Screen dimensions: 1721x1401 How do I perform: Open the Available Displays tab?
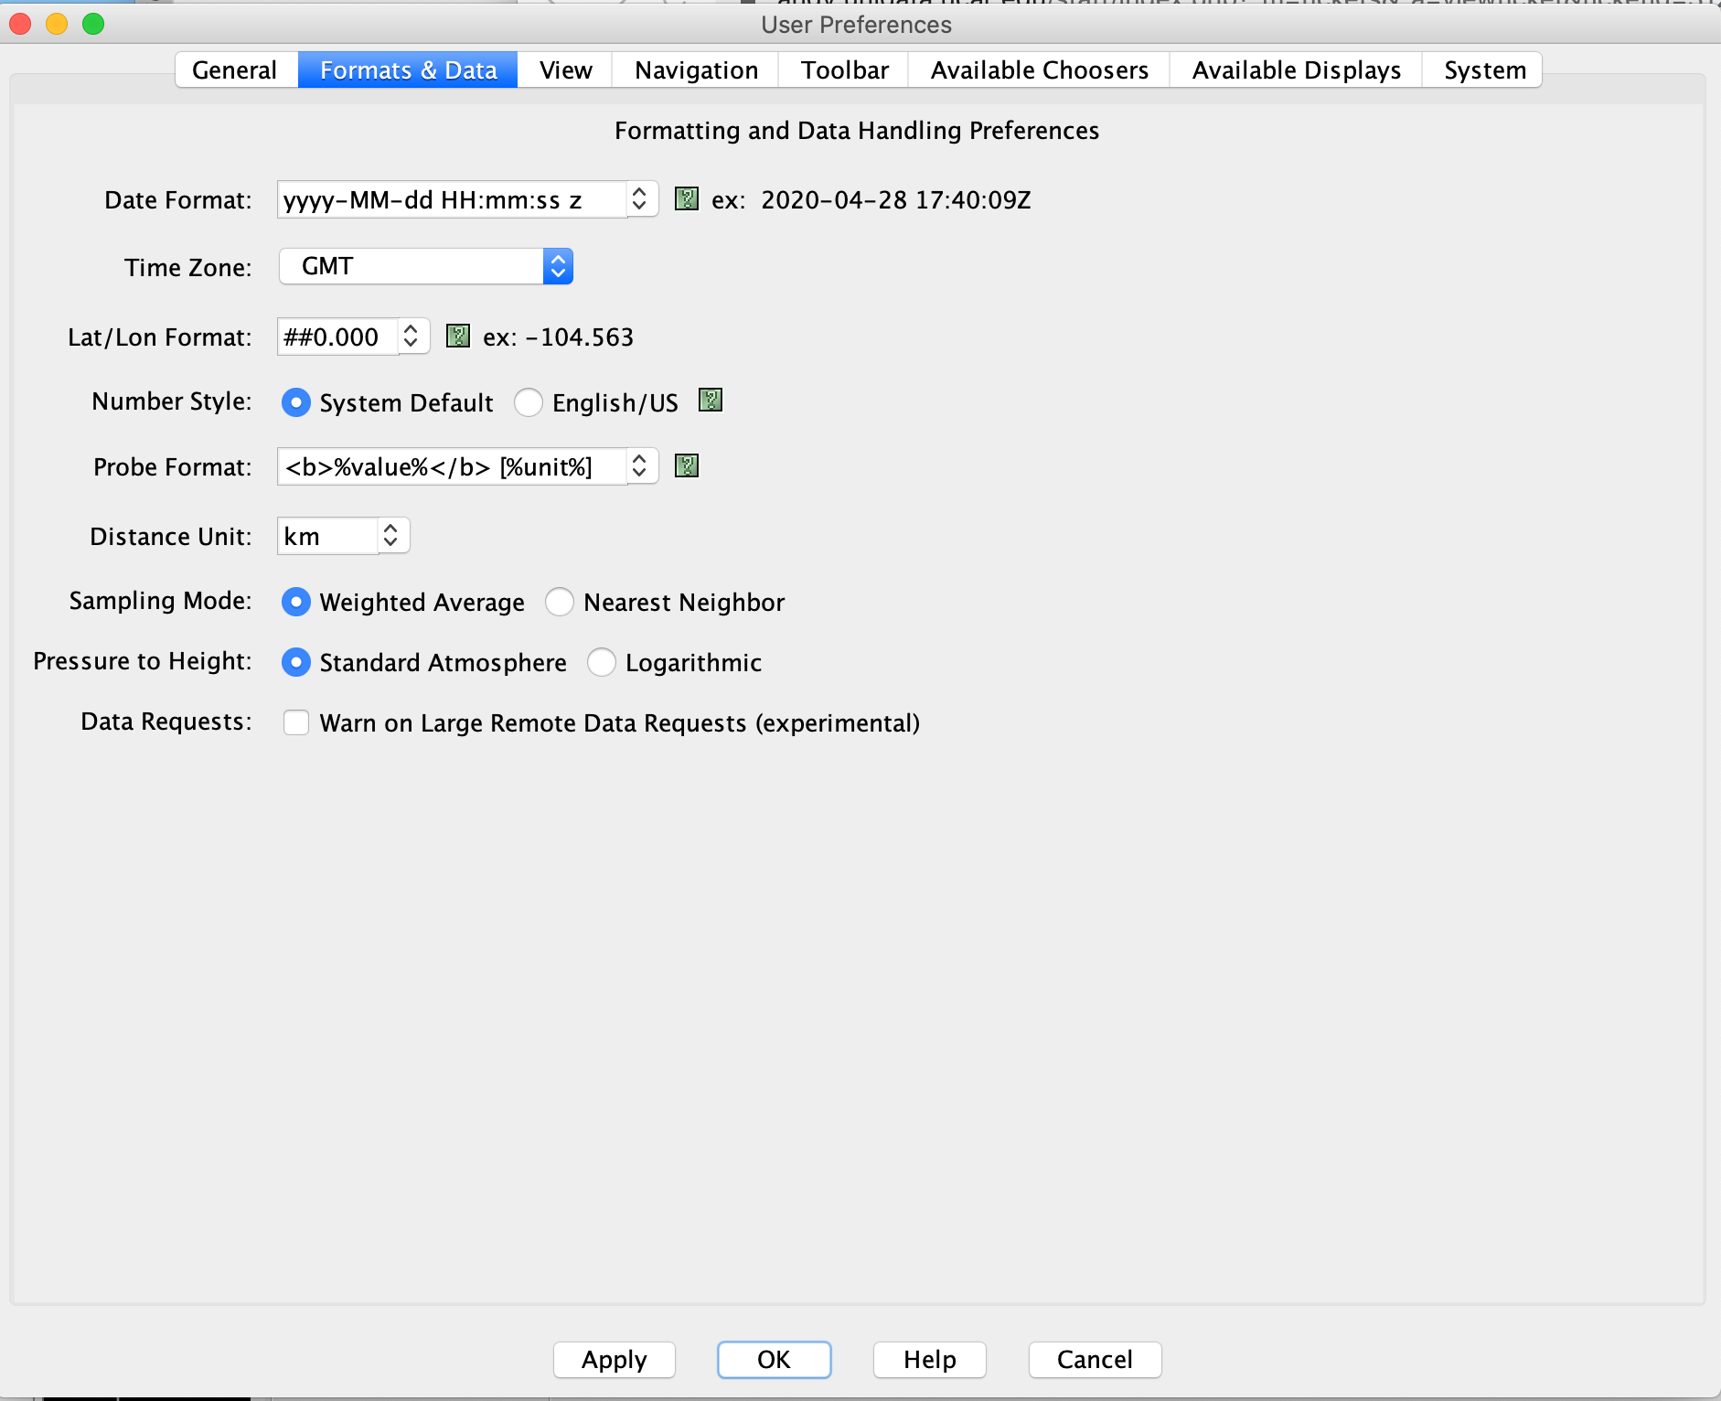pos(1296,70)
